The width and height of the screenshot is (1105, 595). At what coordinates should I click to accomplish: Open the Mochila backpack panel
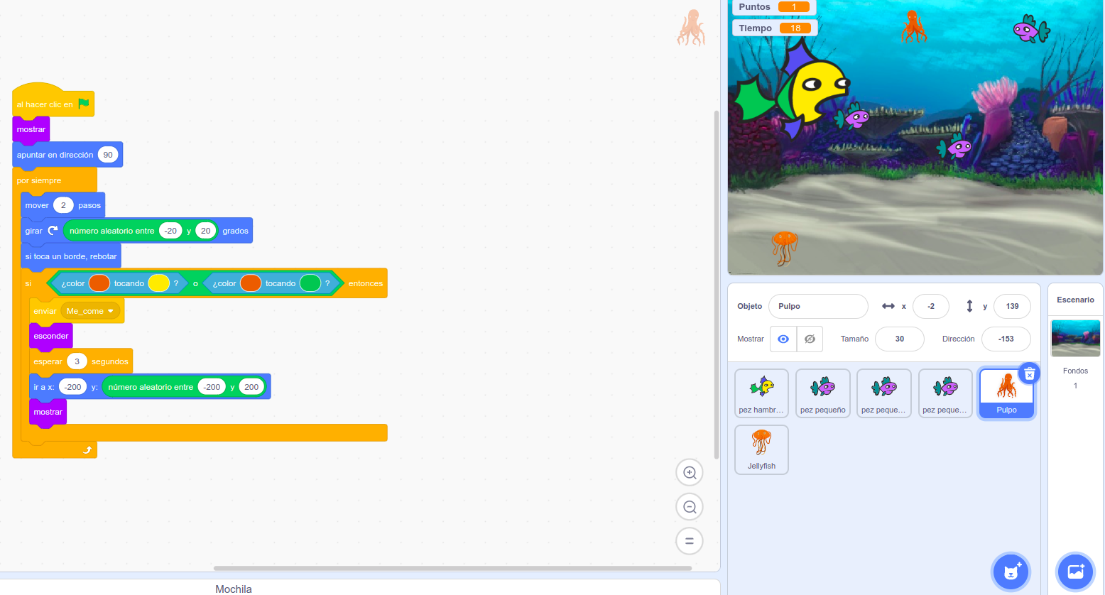click(234, 589)
